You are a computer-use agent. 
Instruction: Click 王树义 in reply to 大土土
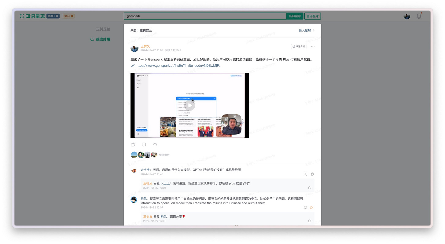click(148, 184)
